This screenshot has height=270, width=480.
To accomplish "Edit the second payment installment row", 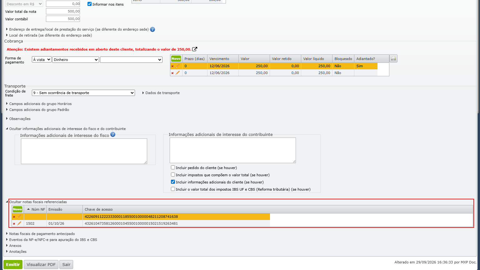I will point(177,73).
